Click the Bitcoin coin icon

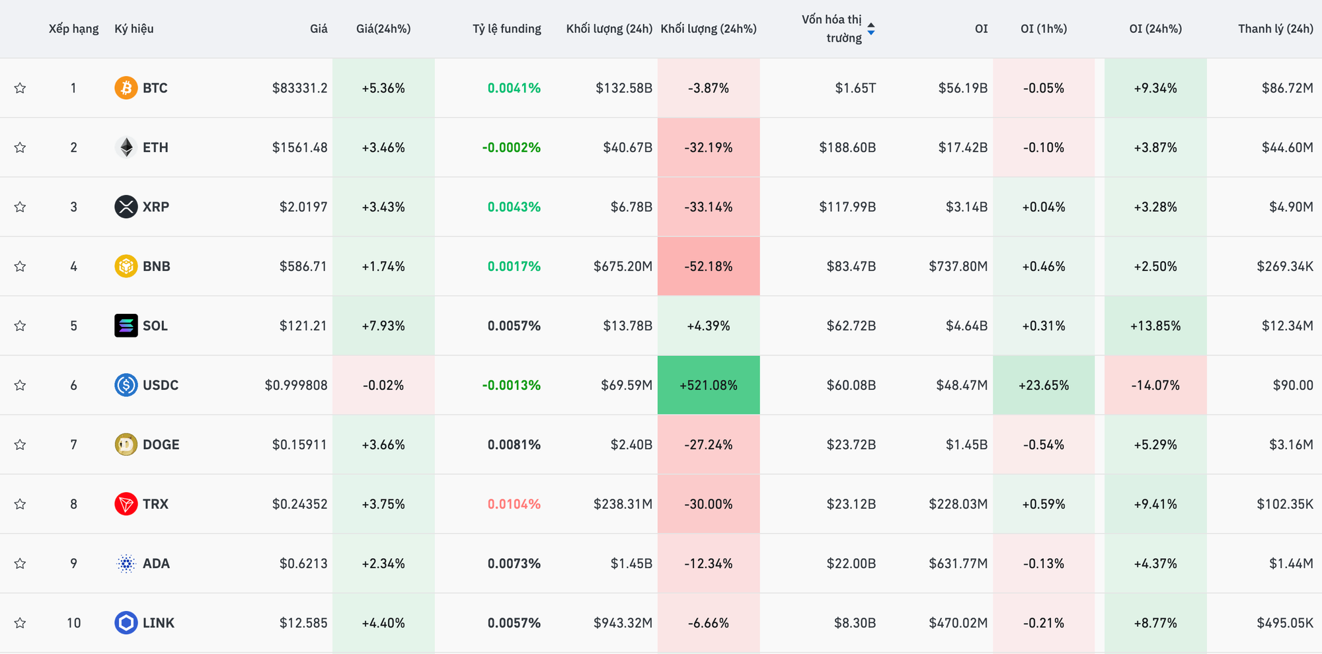click(x=126, y=88)
